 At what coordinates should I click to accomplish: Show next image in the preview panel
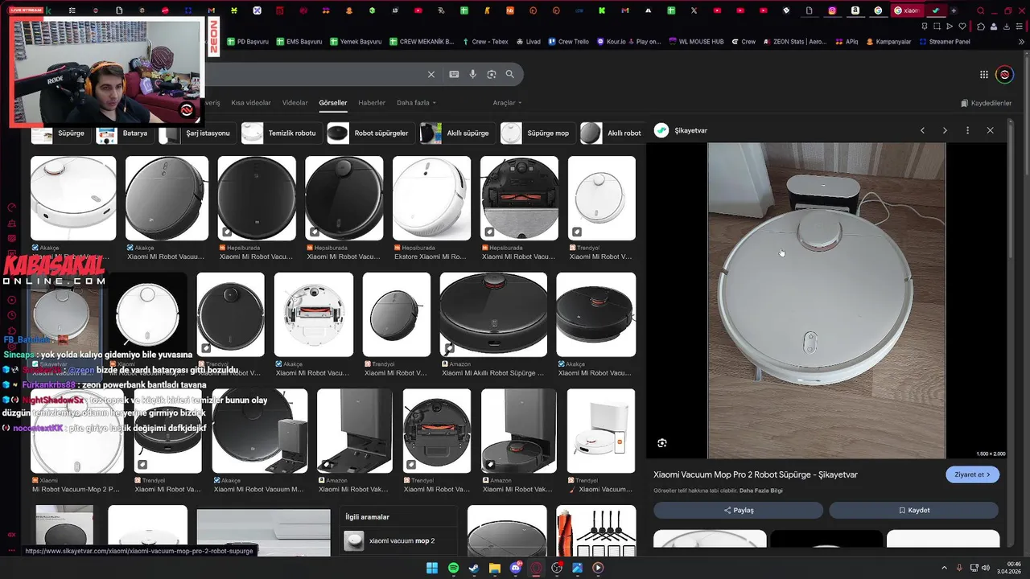click(945, 130)
